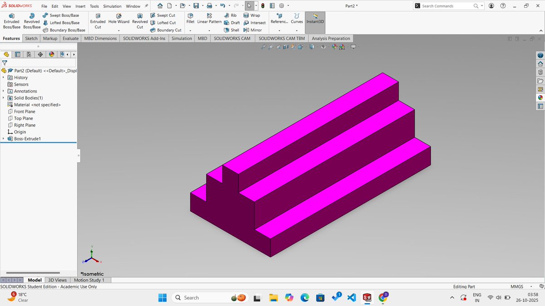This screenshot has width=545, height=306.
Task: Expand the History tree node
Action: click(x=3, y=78)
